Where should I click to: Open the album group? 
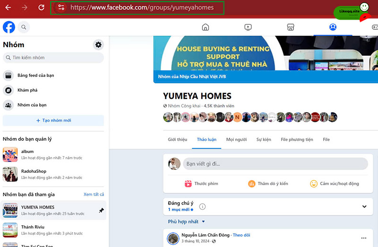[x=53, y=154]
